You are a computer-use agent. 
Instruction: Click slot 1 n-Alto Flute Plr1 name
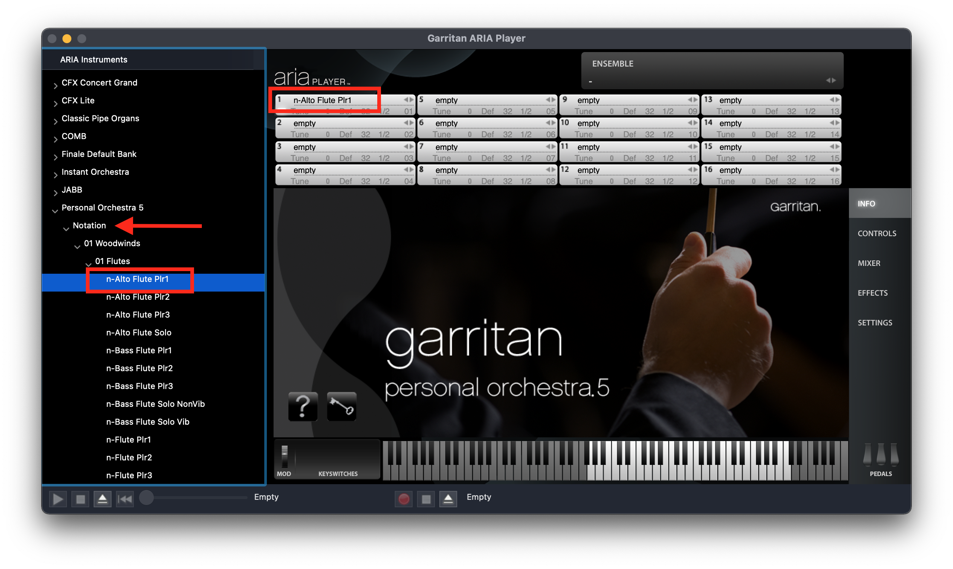pyautogui.click(x=322, y=100)
